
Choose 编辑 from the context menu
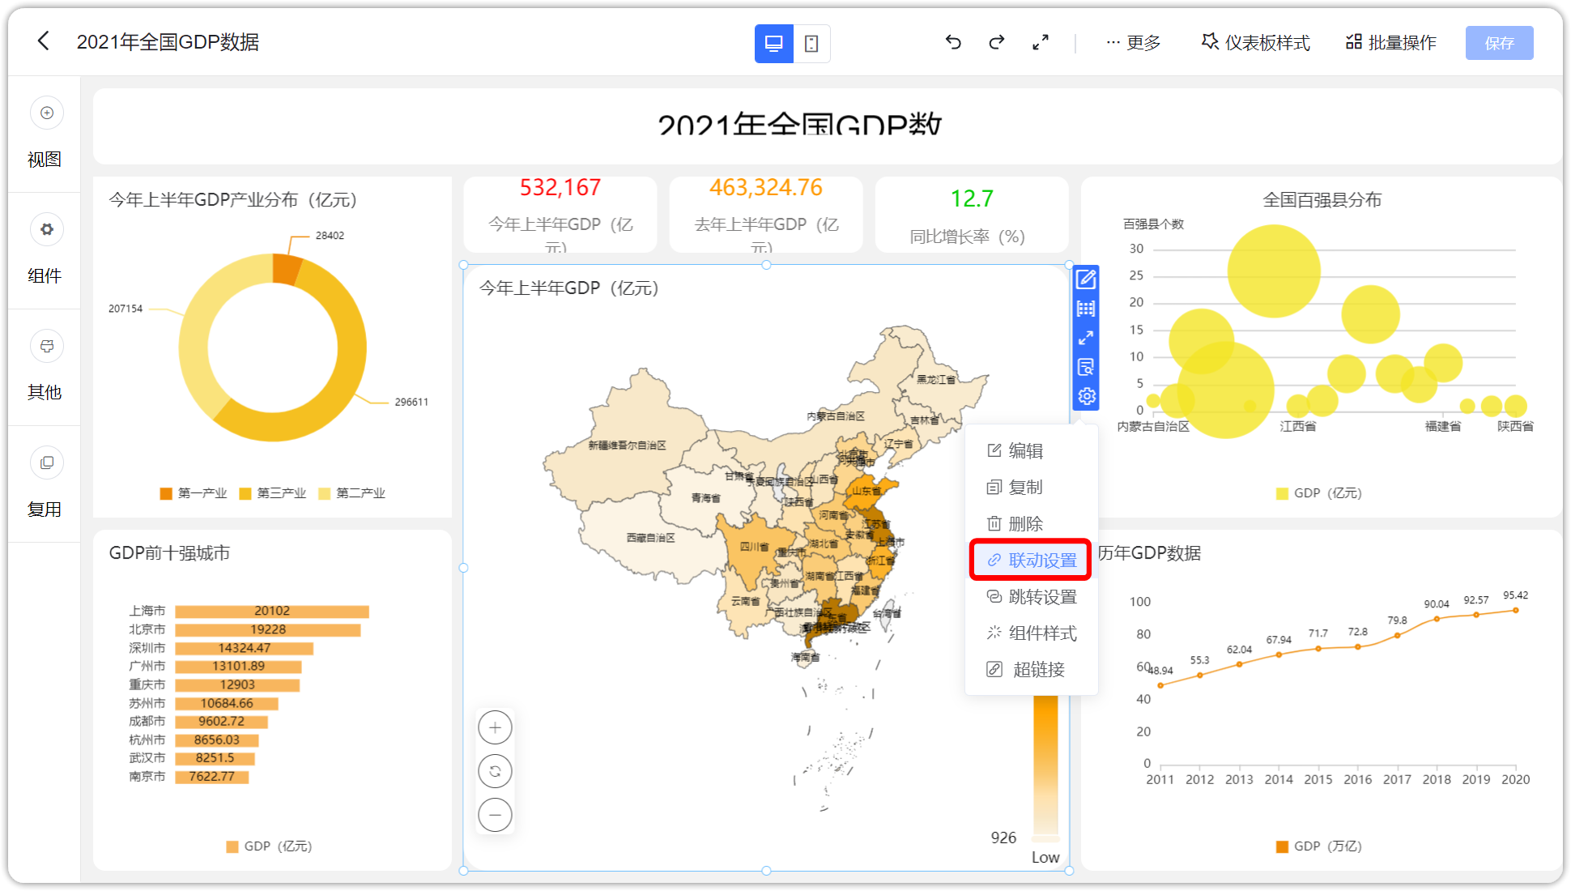click(x=1031, y=450)
